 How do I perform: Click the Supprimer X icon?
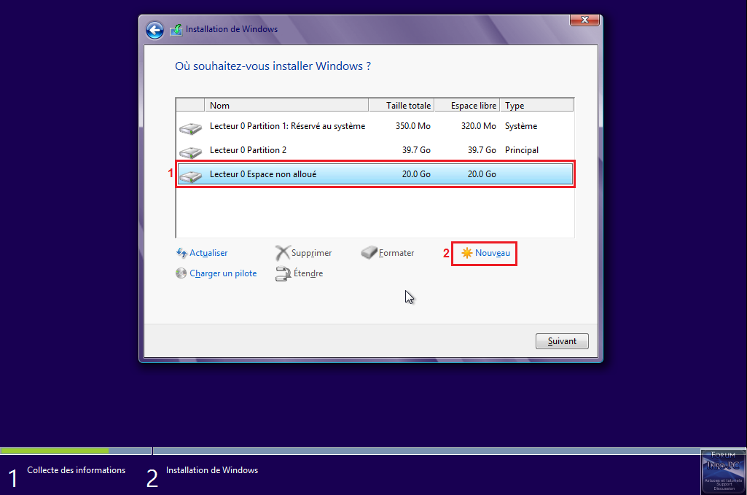click(x=283, y=253)
